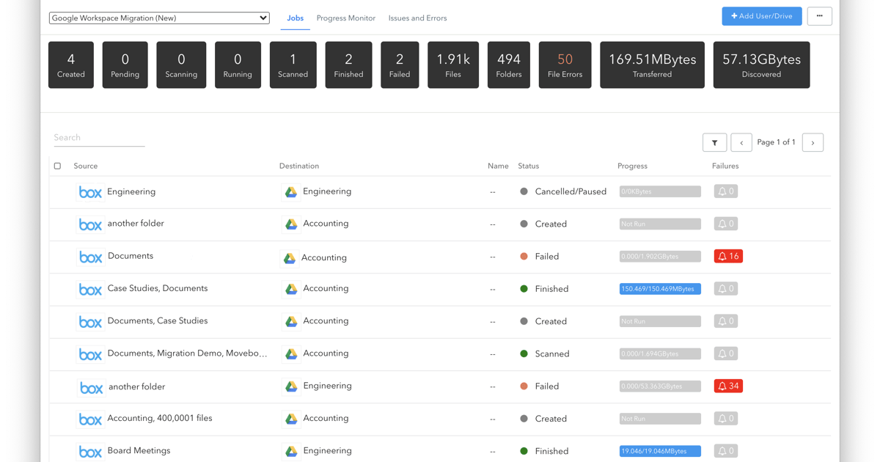
Task: Open the filter icon above the jobs table
Action: coord(714,142)
